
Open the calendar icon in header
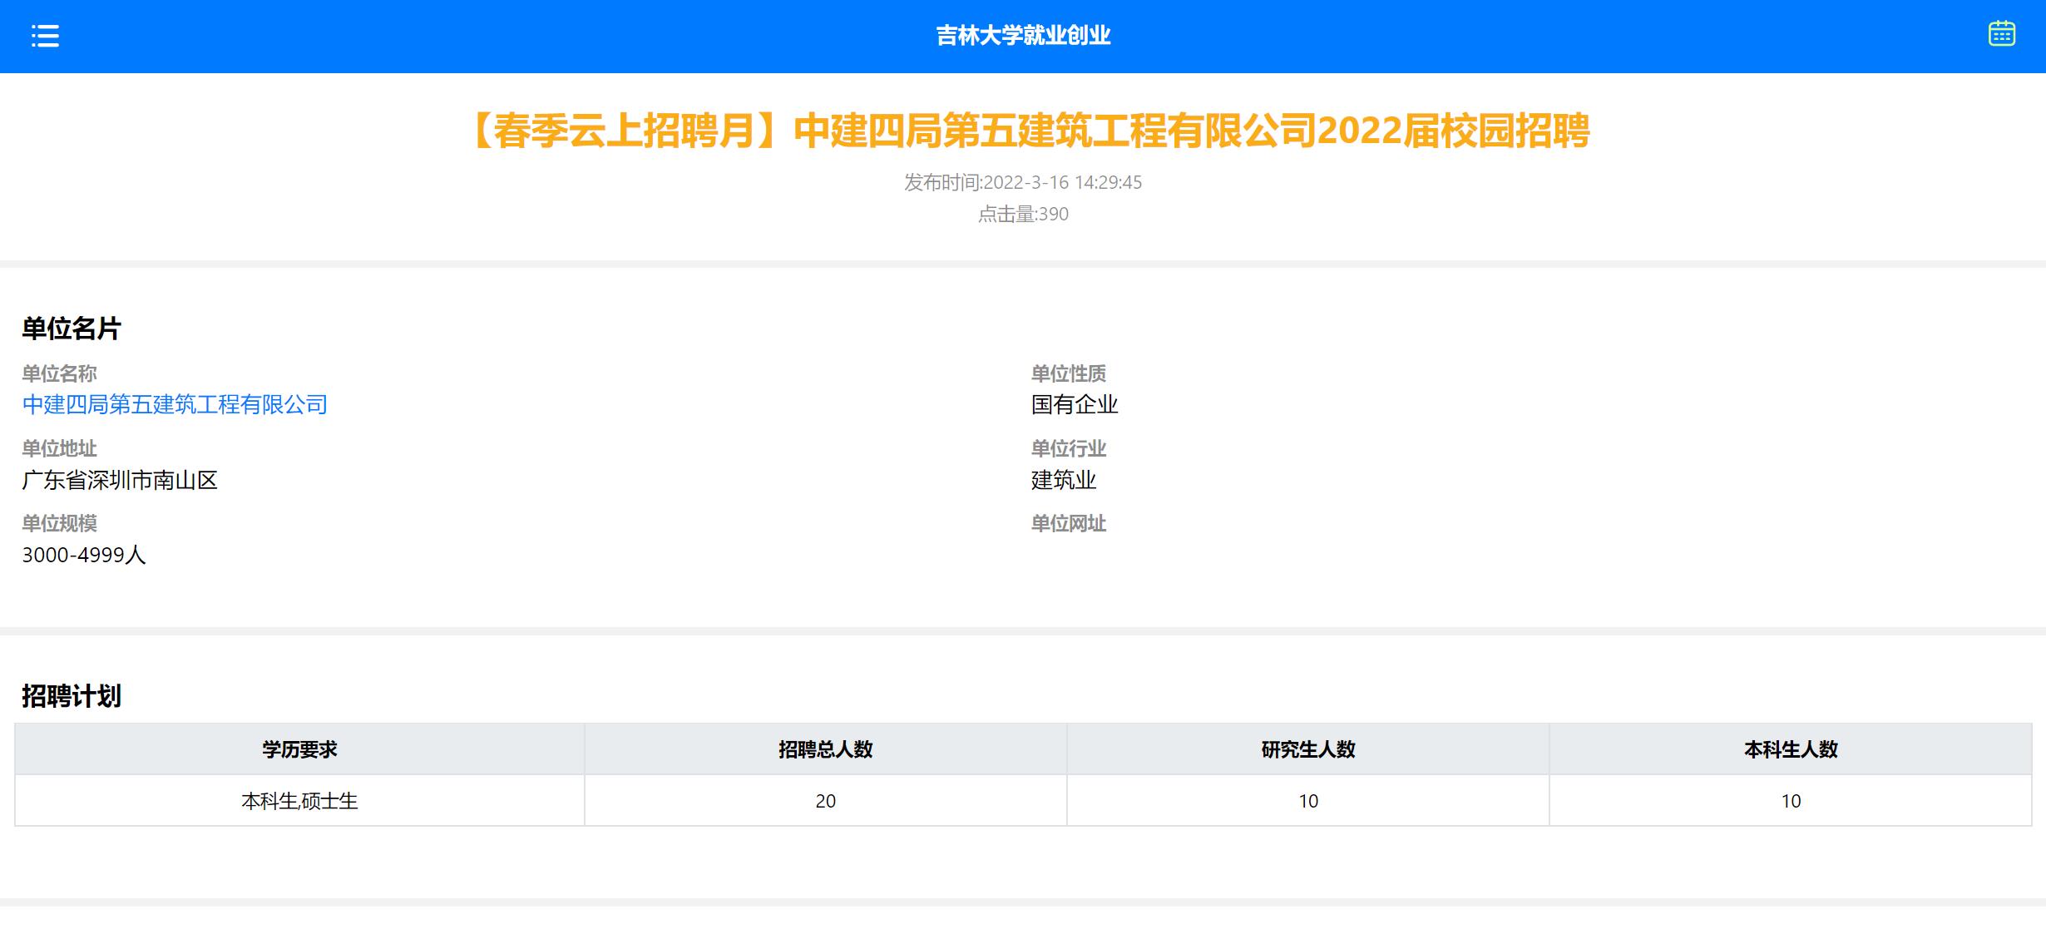[2001, 34]
